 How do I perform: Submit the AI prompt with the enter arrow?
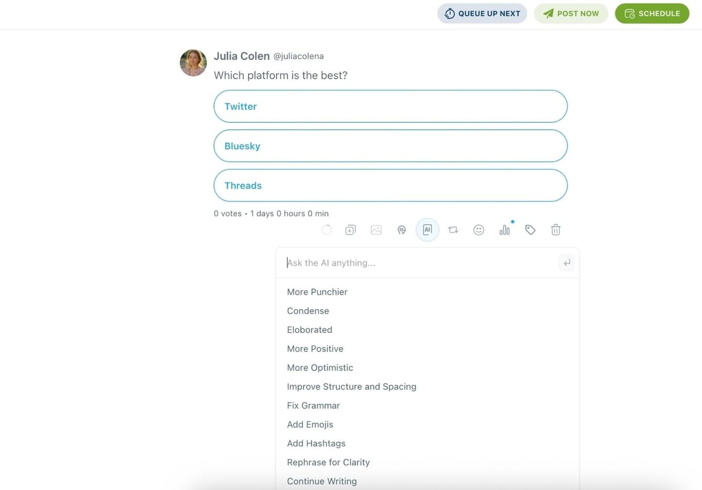pos(566,262)
